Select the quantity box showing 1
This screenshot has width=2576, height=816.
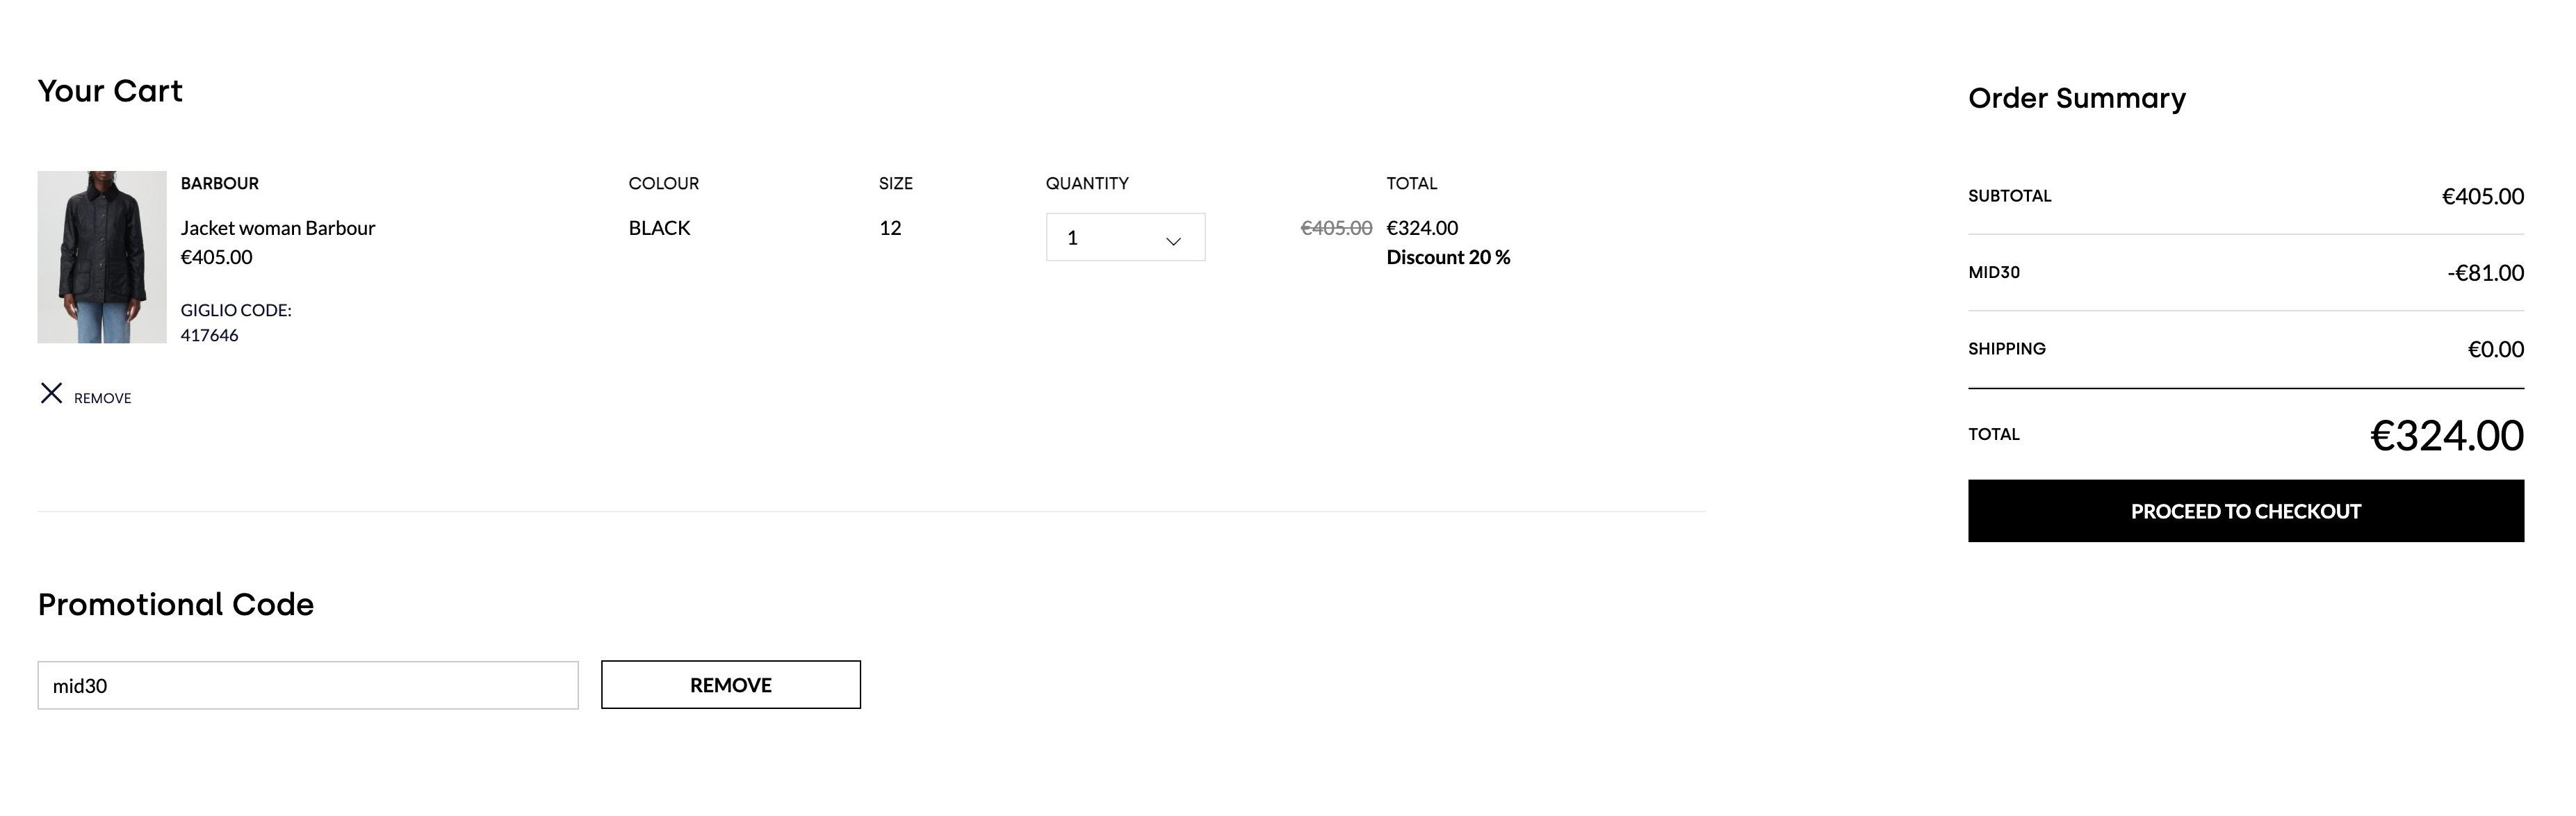tap(1125, 237)
